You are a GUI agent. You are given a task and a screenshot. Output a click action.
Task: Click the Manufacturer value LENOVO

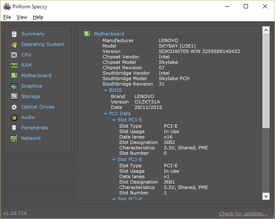(168, 40)
